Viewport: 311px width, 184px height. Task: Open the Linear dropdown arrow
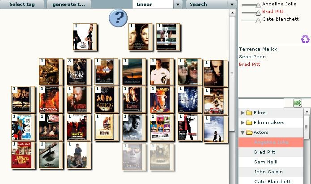pos(178,4)
